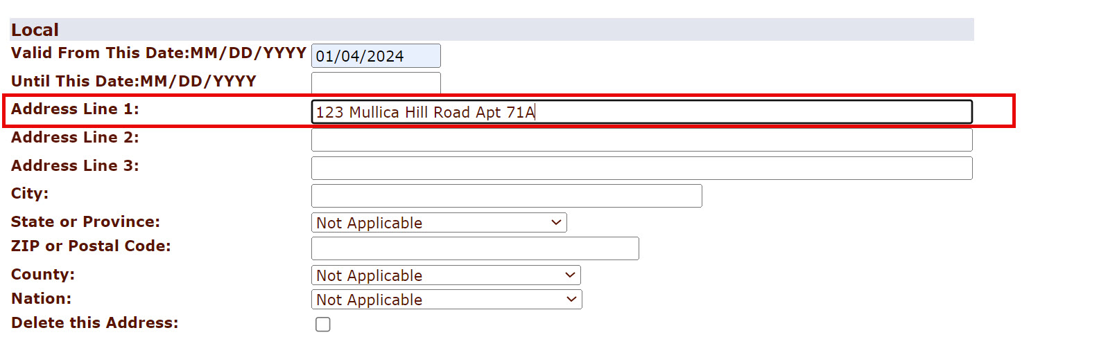Click the 'State or Province:' label
The width and height of the screenshot is (1117, 337).
(x=85, y=222)
